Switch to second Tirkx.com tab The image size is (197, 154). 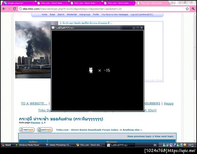coord(53,3)
